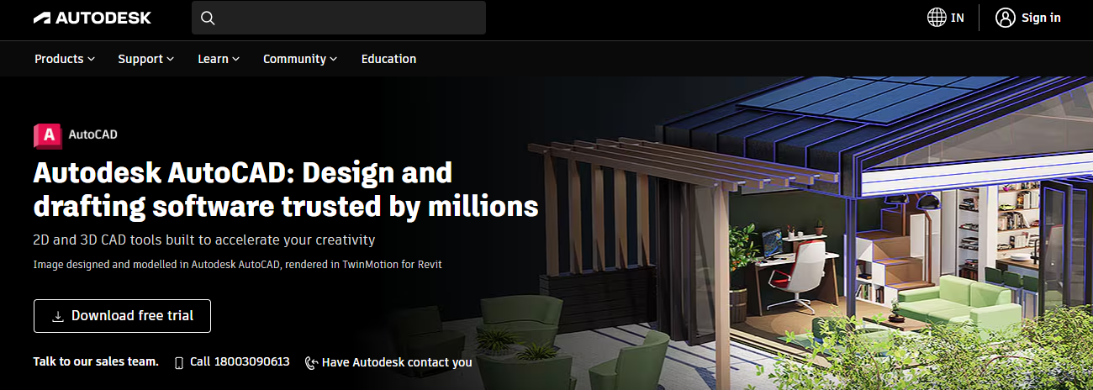Image resolution: width=1093 pixels, height=390 pixels.
Task: Open the Learn dropdown chevron
Action: [x=236, y=59]
